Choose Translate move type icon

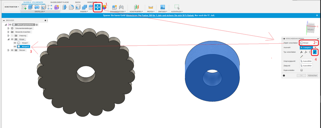coord(306,52)
